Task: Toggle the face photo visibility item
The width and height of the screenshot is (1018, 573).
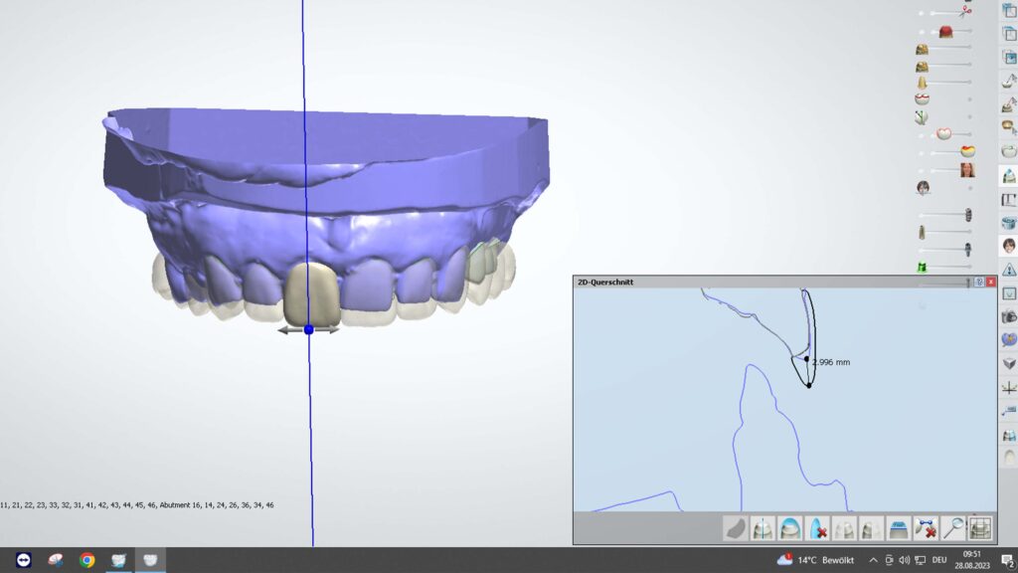Action: pyautogui.click(x=966, y=170)
